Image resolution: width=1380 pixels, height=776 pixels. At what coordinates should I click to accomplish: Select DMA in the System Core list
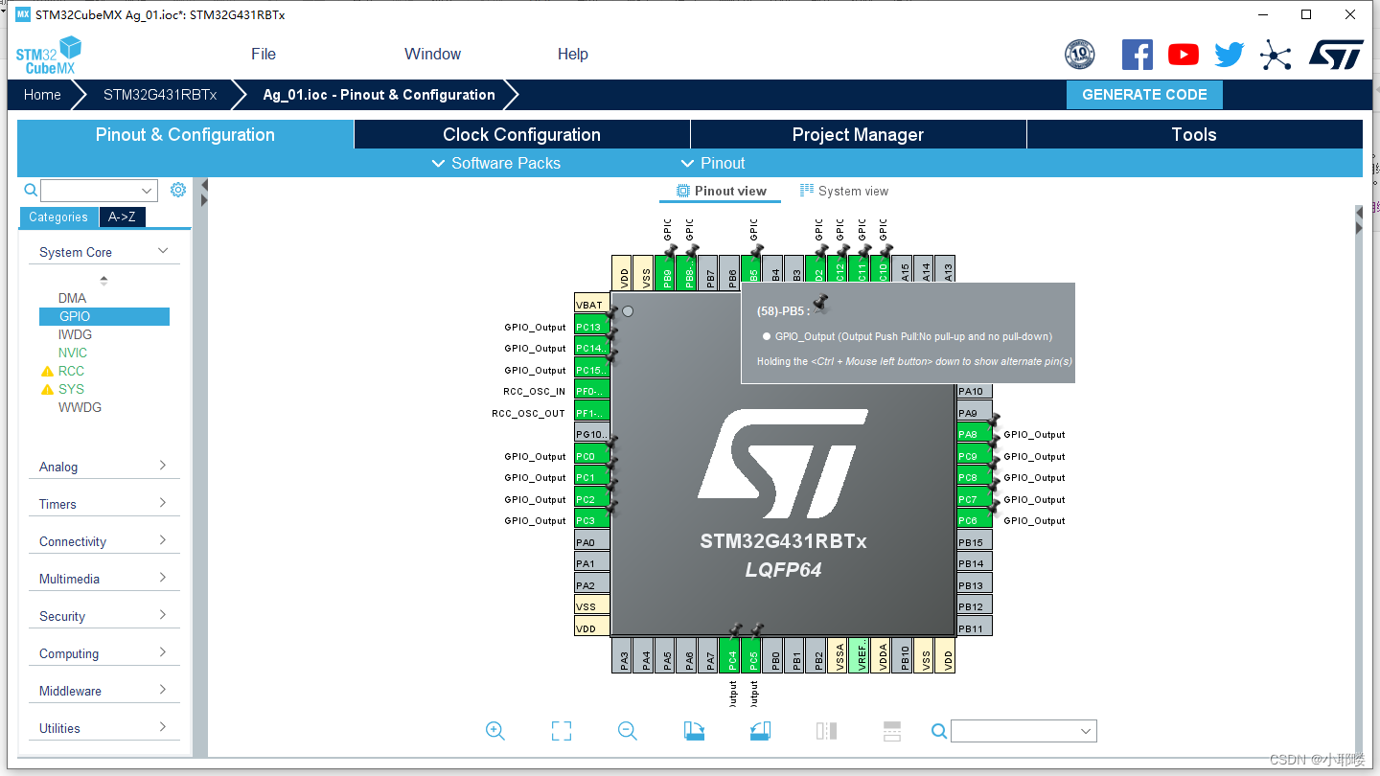(72, 298)
